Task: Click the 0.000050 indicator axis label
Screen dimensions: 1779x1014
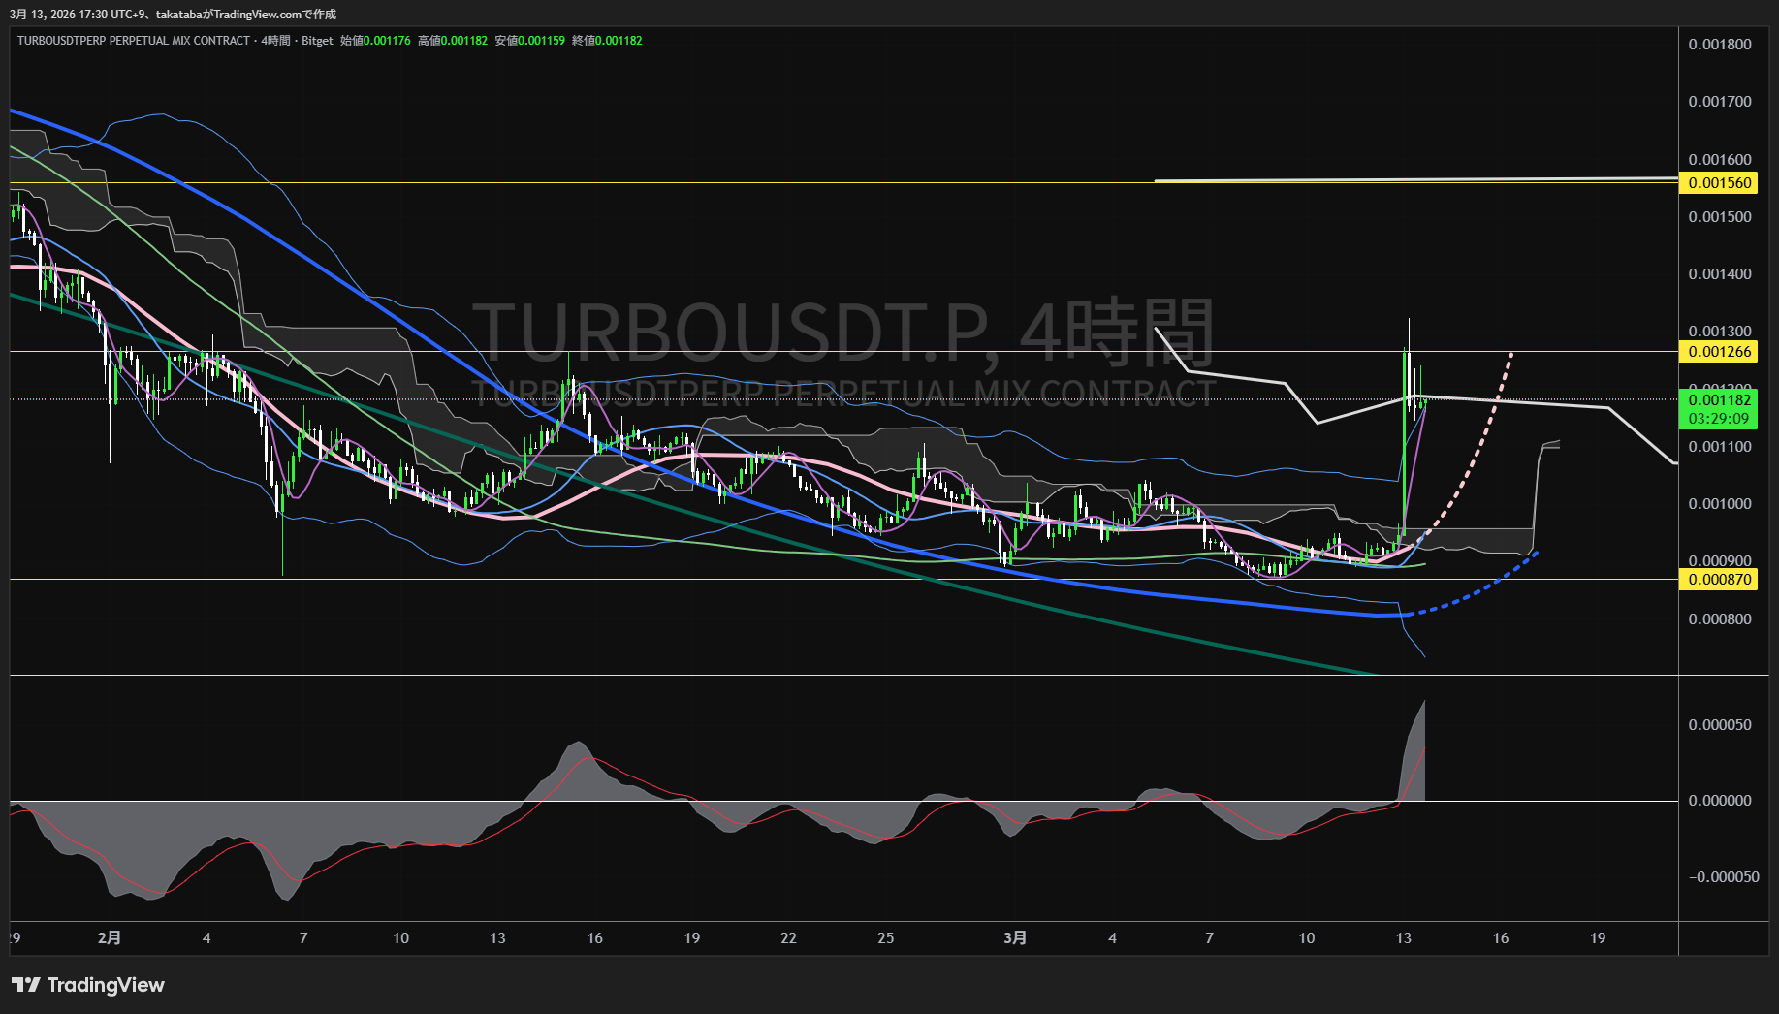Action: 1720,725
